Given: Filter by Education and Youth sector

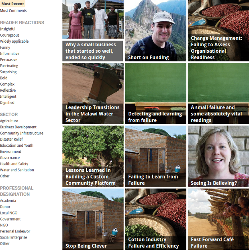Looking at the screenshot, I should pyautogui.click(x=16, y=146).
